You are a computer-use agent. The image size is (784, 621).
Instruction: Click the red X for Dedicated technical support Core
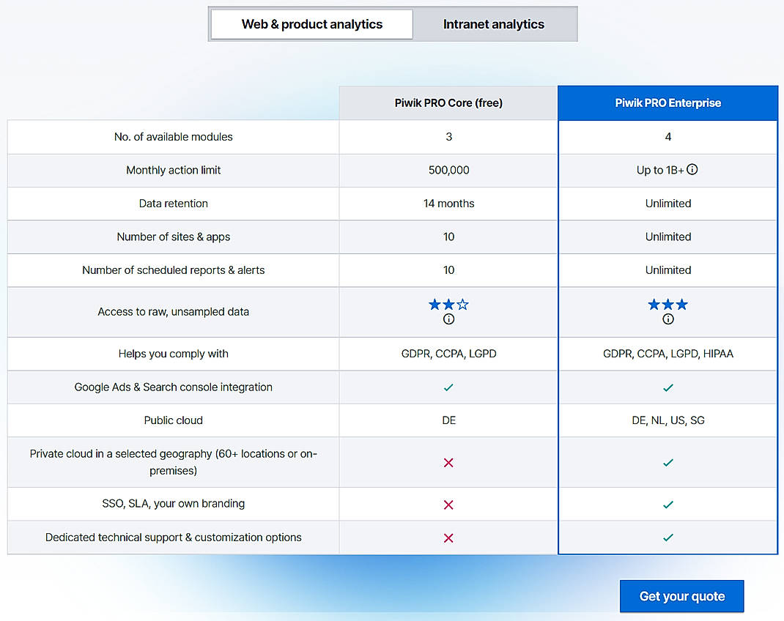click(448, 538)
